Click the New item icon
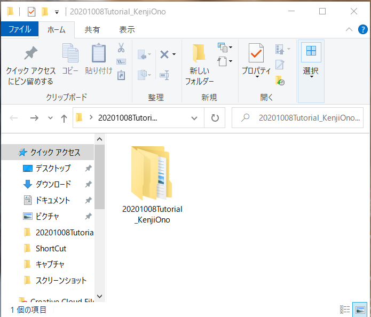Screen dimensions: 371x317 click(x=223, y=47)
